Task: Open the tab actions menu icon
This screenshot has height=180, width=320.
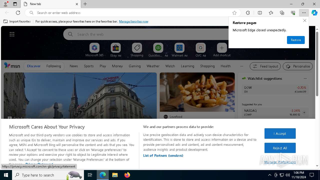Action: coord(15,4)
